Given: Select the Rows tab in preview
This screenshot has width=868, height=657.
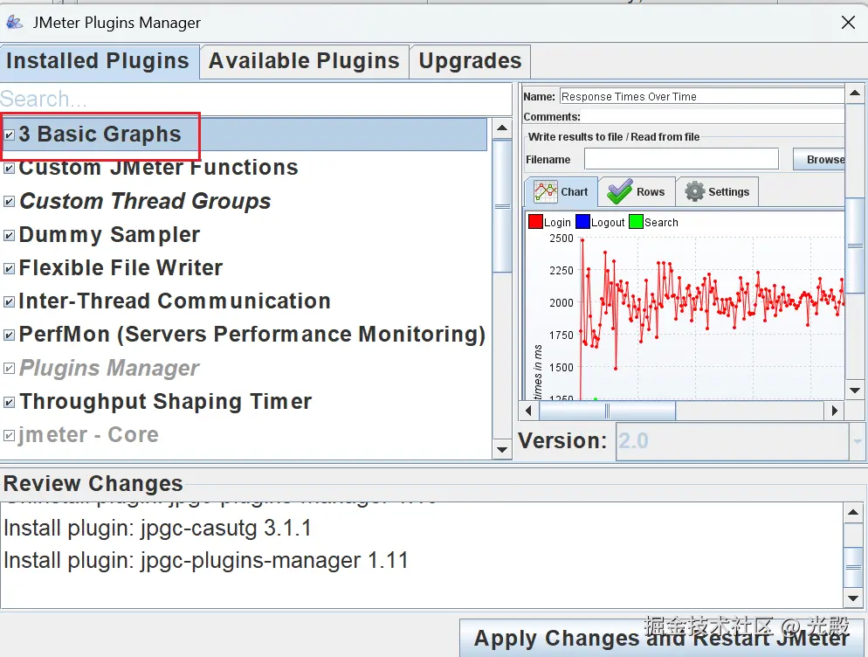Looking at the screenshot, I should [637, 191].
